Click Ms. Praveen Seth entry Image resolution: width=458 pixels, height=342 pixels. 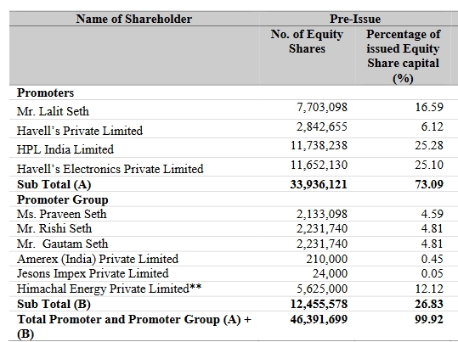point(62,214)
